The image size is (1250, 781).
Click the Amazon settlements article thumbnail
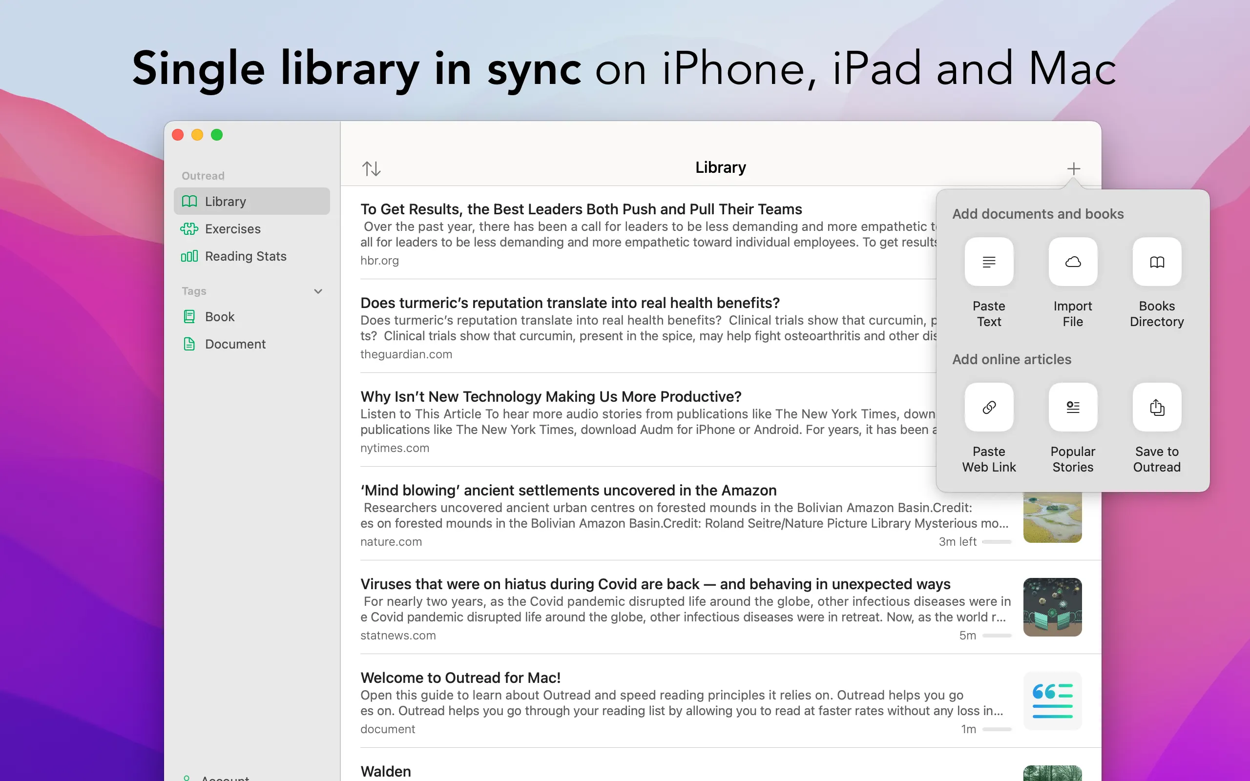pyautogui.click(x=1052, y=517)
